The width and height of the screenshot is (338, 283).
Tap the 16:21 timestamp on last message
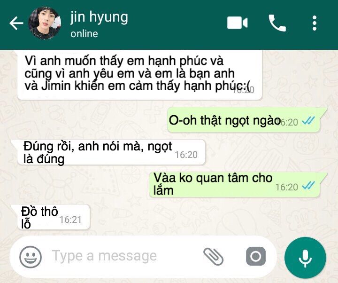point(71,220)
